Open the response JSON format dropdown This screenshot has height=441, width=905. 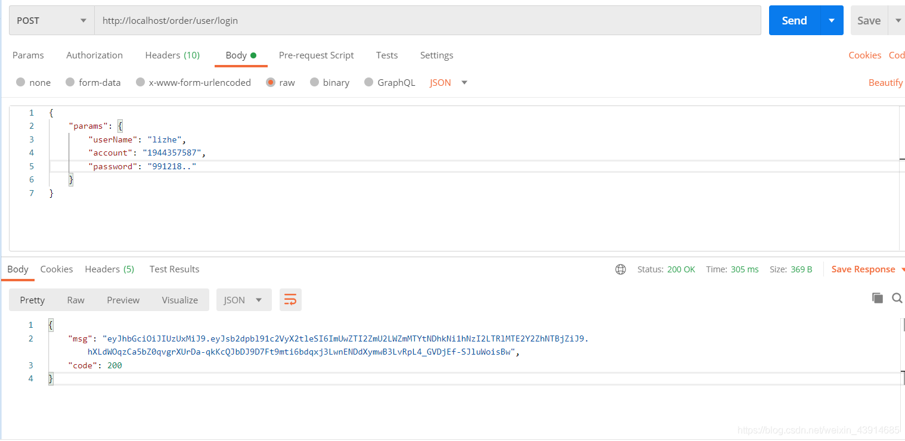click(244, 300)
